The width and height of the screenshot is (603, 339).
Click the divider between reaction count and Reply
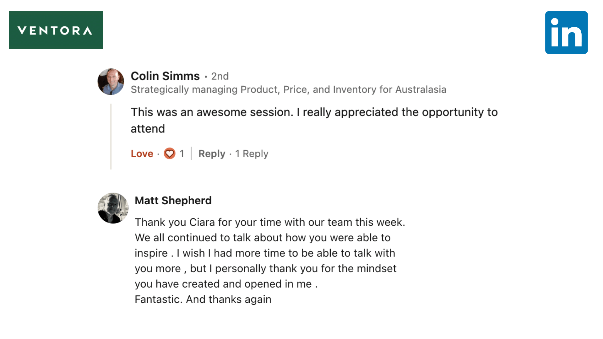(191, 153)
